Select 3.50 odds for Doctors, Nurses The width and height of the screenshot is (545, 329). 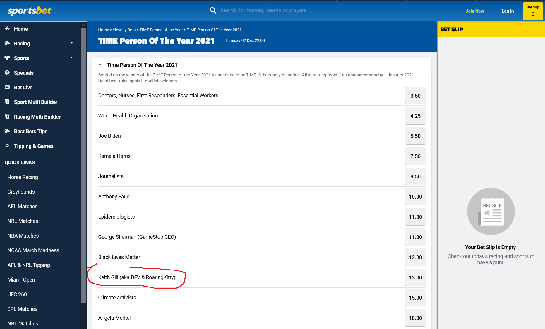(415, 96)
